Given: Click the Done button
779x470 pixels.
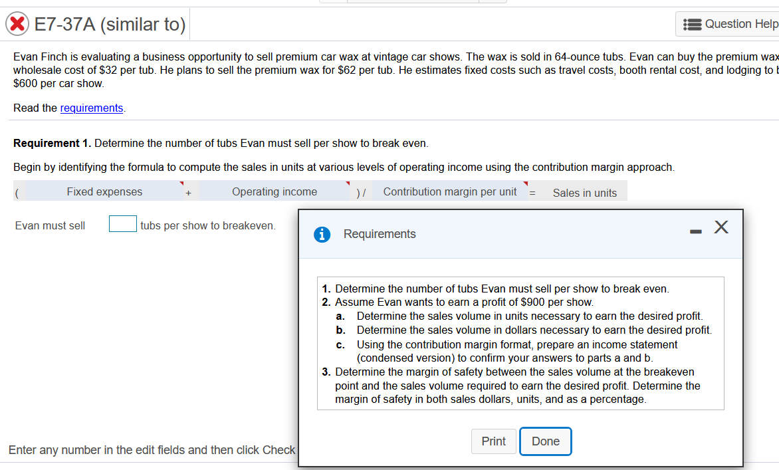Looking at the screenshot, I should point(545,441).
